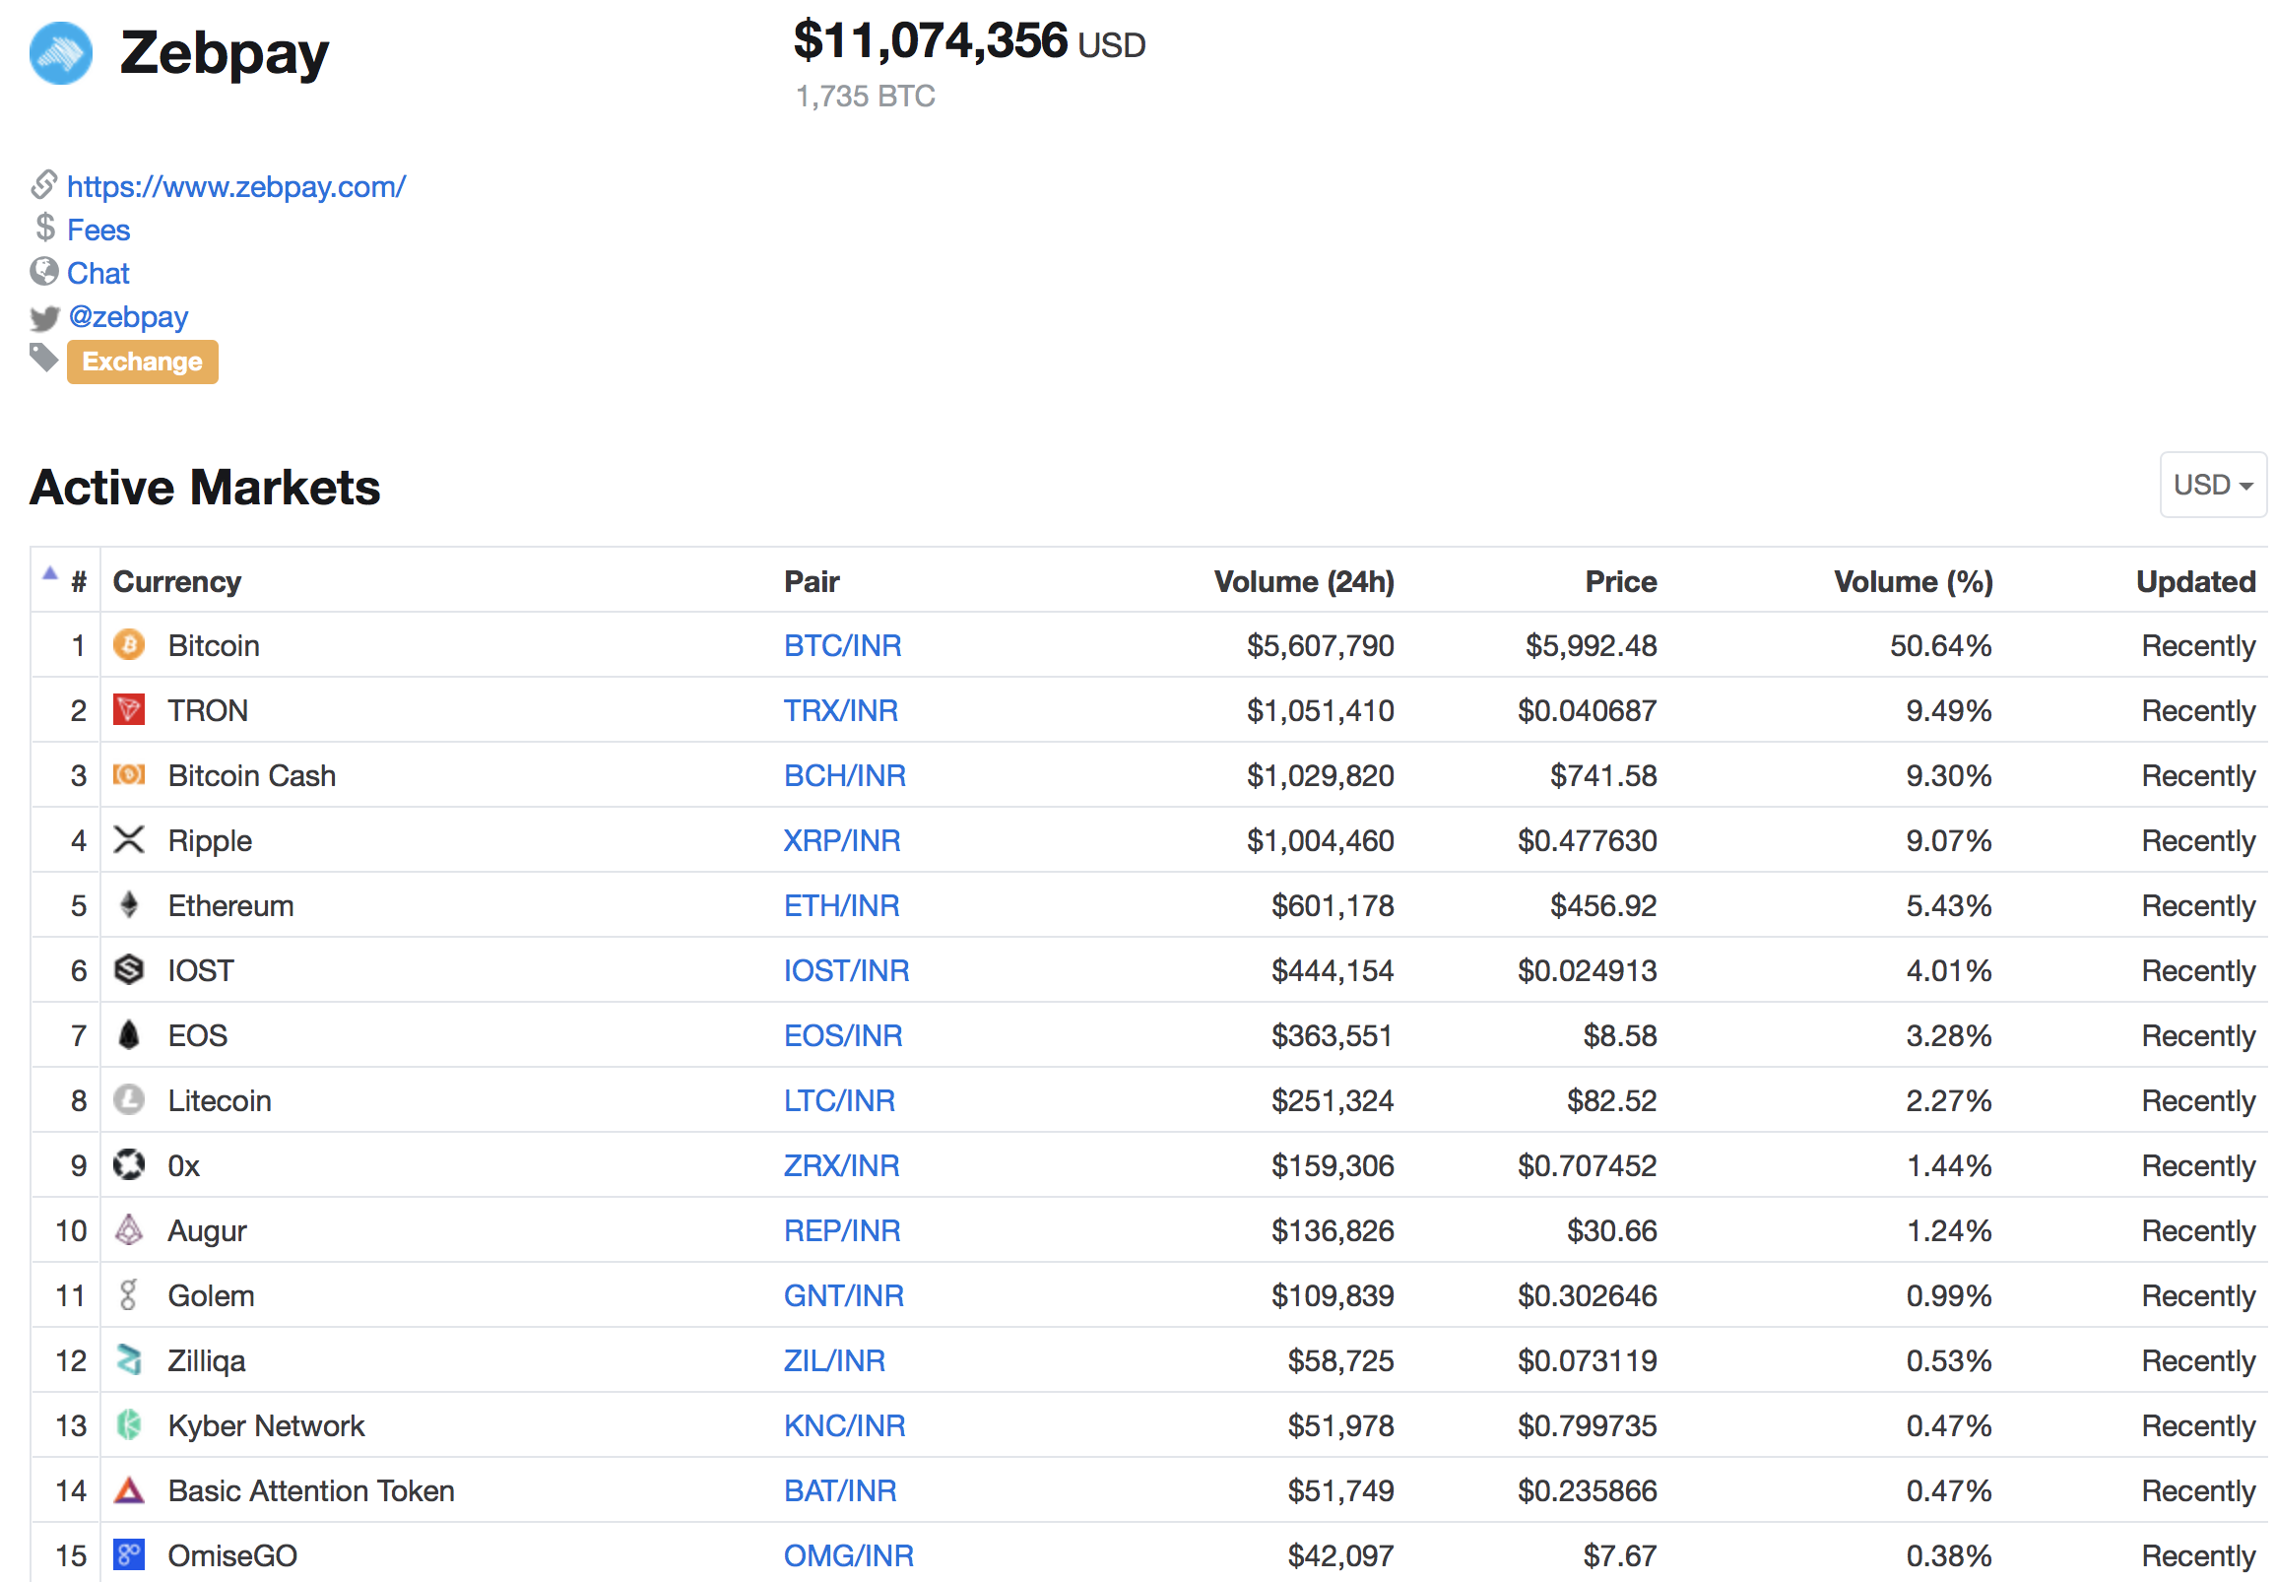Viewport: 2277px width, 1582px height.
Task: Click the globe icon beside Chat
Action: click(44, 271)
